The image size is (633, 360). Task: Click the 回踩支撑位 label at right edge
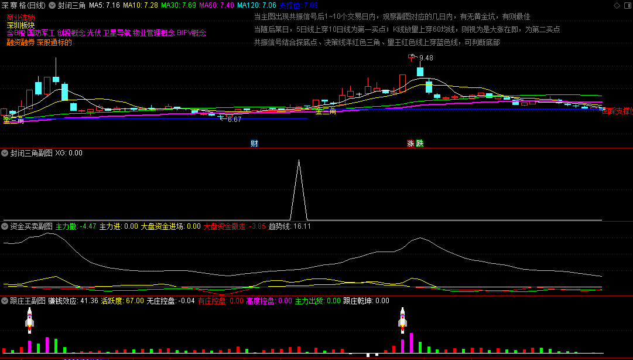[617, 111]
